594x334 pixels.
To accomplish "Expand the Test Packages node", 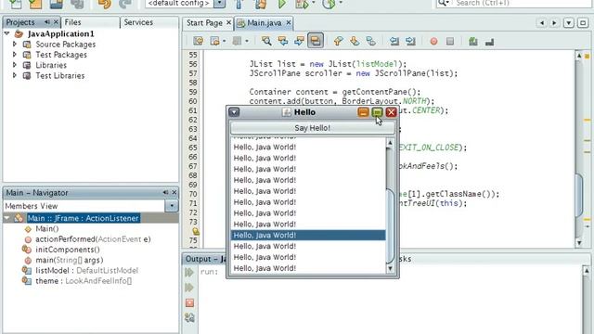I will (x=15, y=55).
